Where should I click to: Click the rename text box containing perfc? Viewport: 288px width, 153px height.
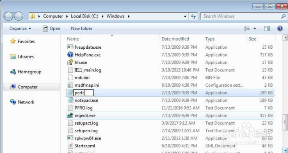click(83, 93)
